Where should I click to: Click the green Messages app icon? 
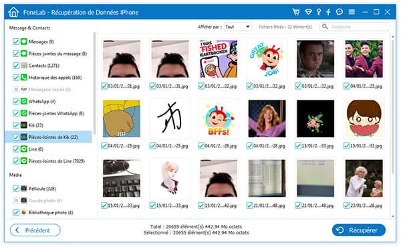[x=24, y=42]
